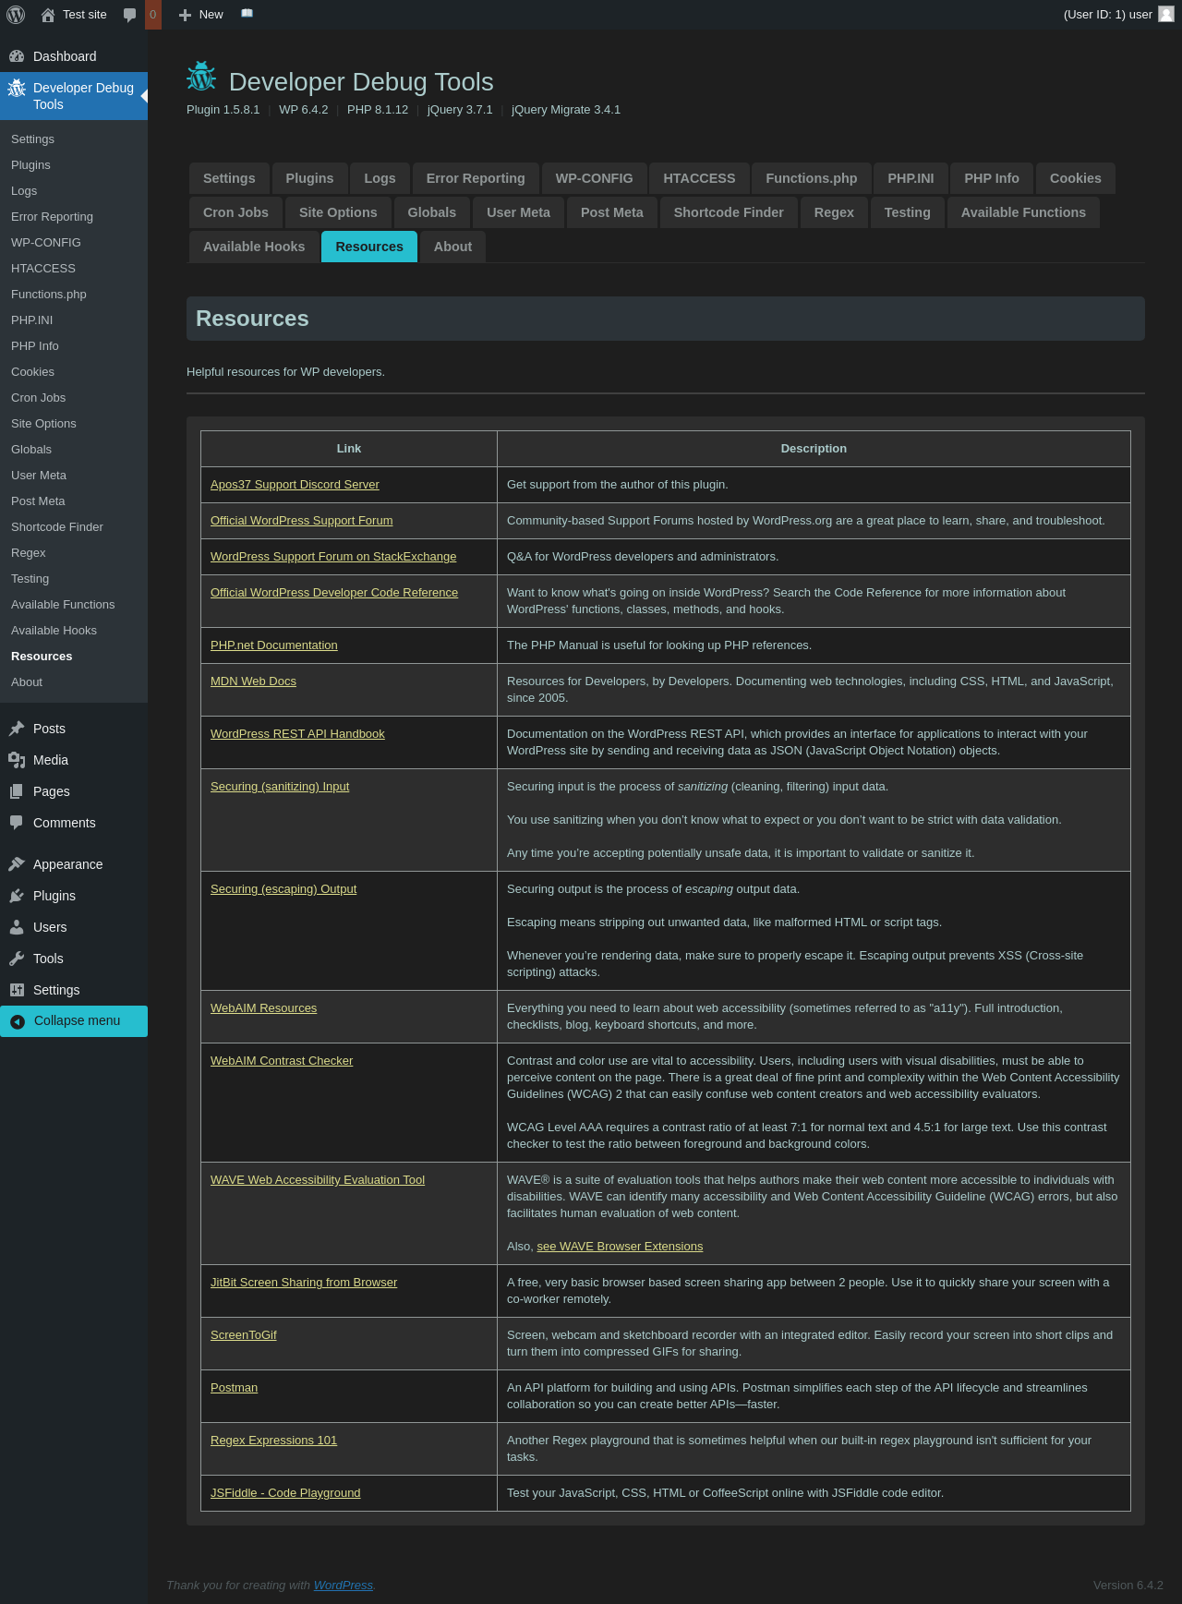The height and width of the screenshot is (1604, 1182).
Task: Click the WordPress link in the footer
Action: [x=344, y=1586]
